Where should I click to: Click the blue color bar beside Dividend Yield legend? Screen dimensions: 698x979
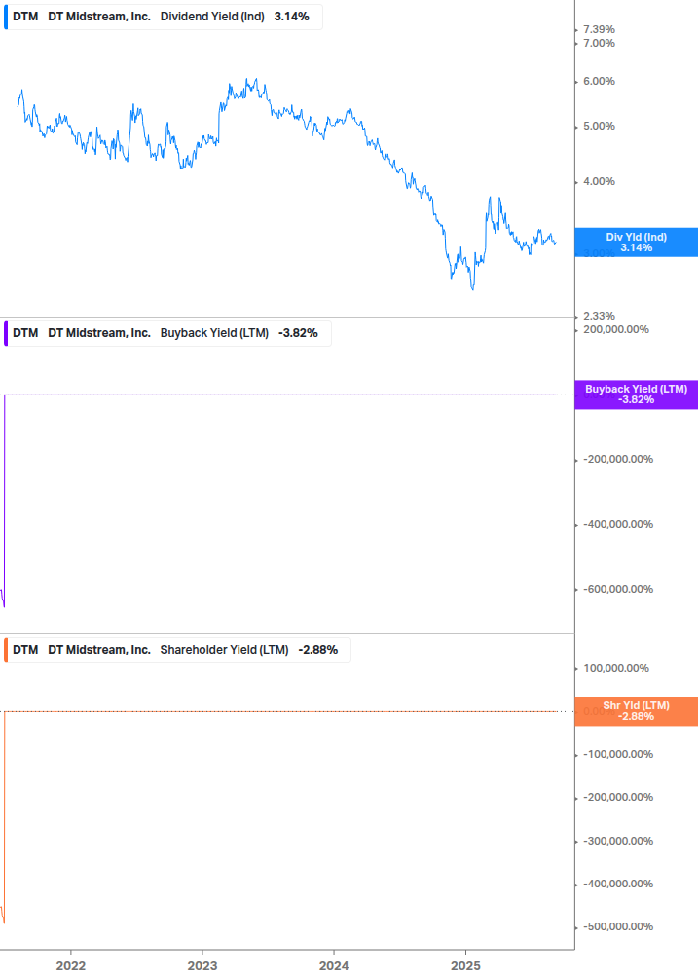6,17
